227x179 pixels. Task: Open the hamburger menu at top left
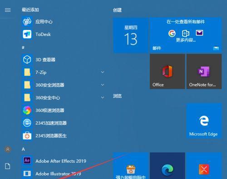pyautogui.click(x=8, y=10)
